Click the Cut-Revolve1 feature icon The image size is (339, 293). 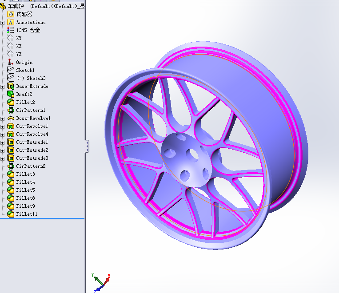coord(11,126)
